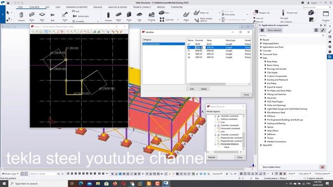This screenshot has height=187, width=333.
Task: Choose the concrete Column tool
Action: click(108, 17)
